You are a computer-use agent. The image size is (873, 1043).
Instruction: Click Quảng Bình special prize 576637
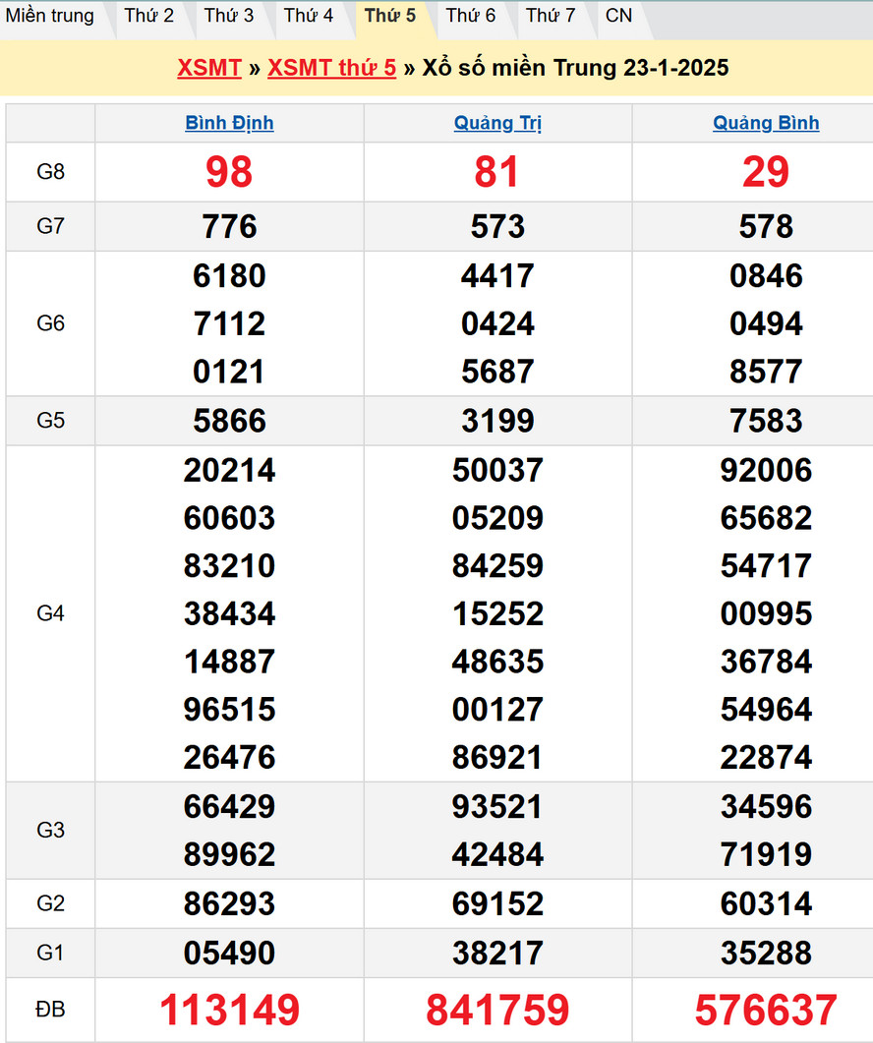click(766, 1011)
